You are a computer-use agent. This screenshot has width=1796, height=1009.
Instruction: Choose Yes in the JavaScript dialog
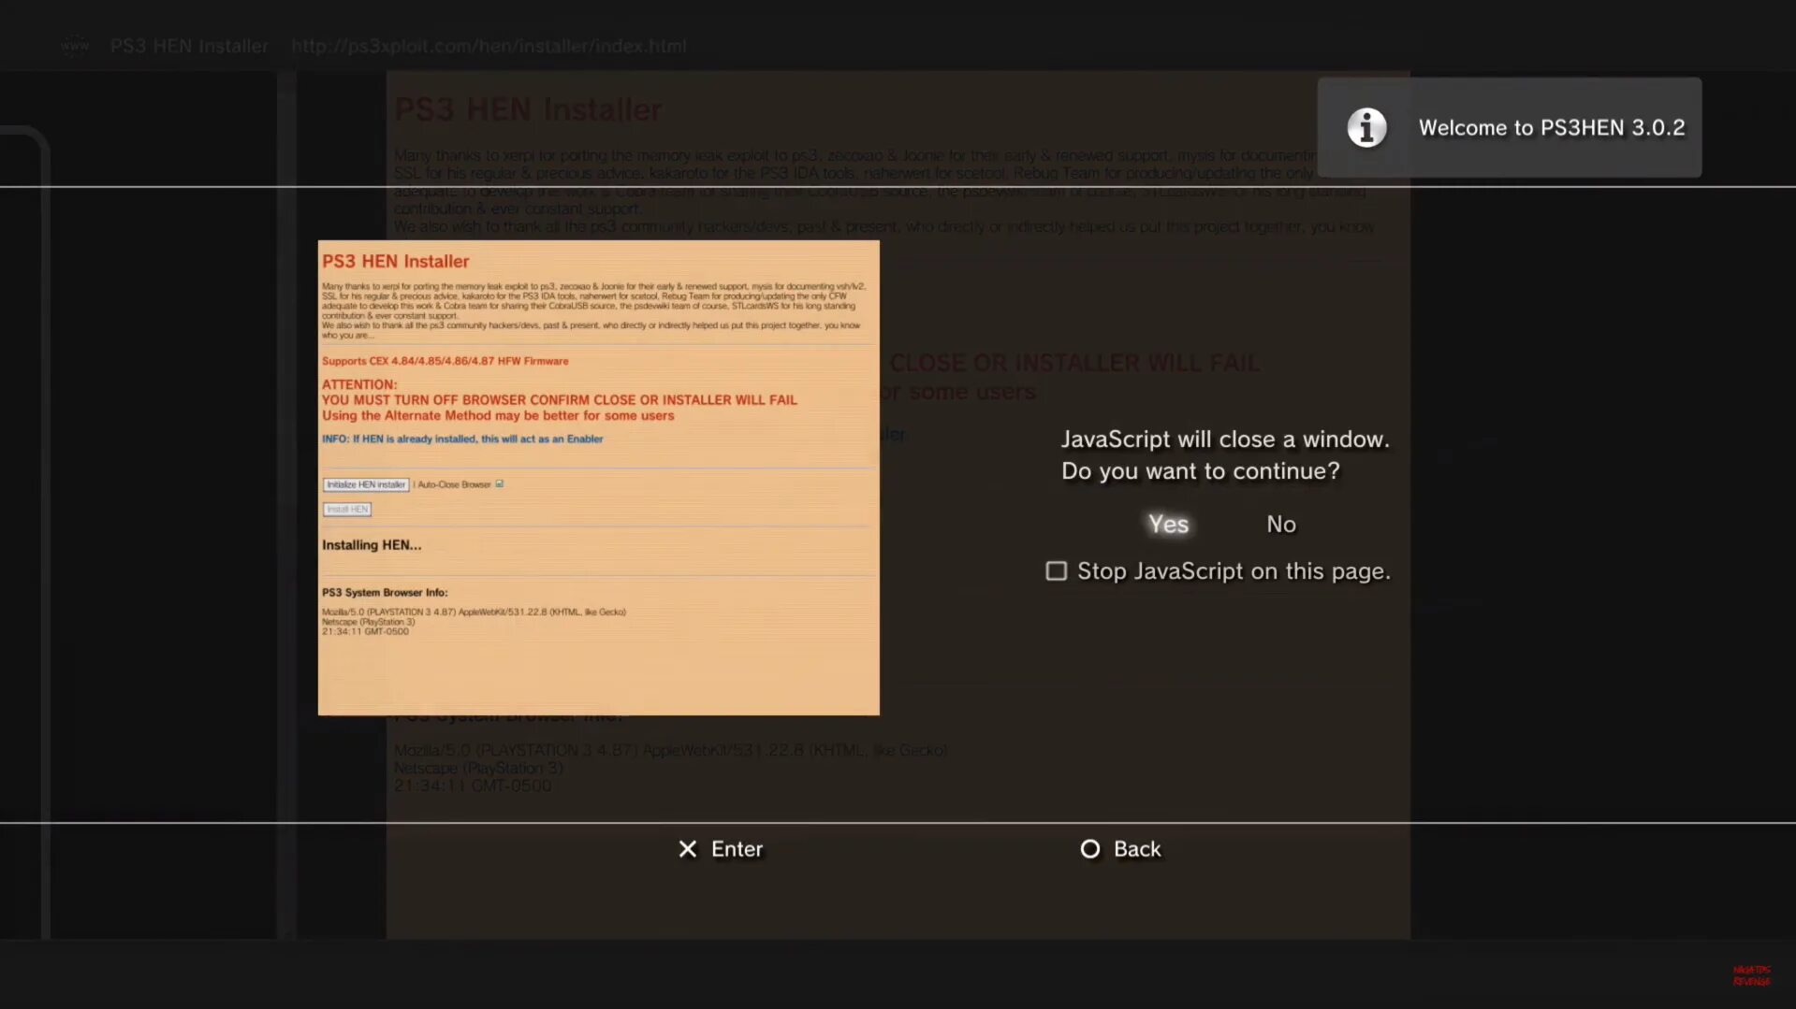coord(1168,524)
